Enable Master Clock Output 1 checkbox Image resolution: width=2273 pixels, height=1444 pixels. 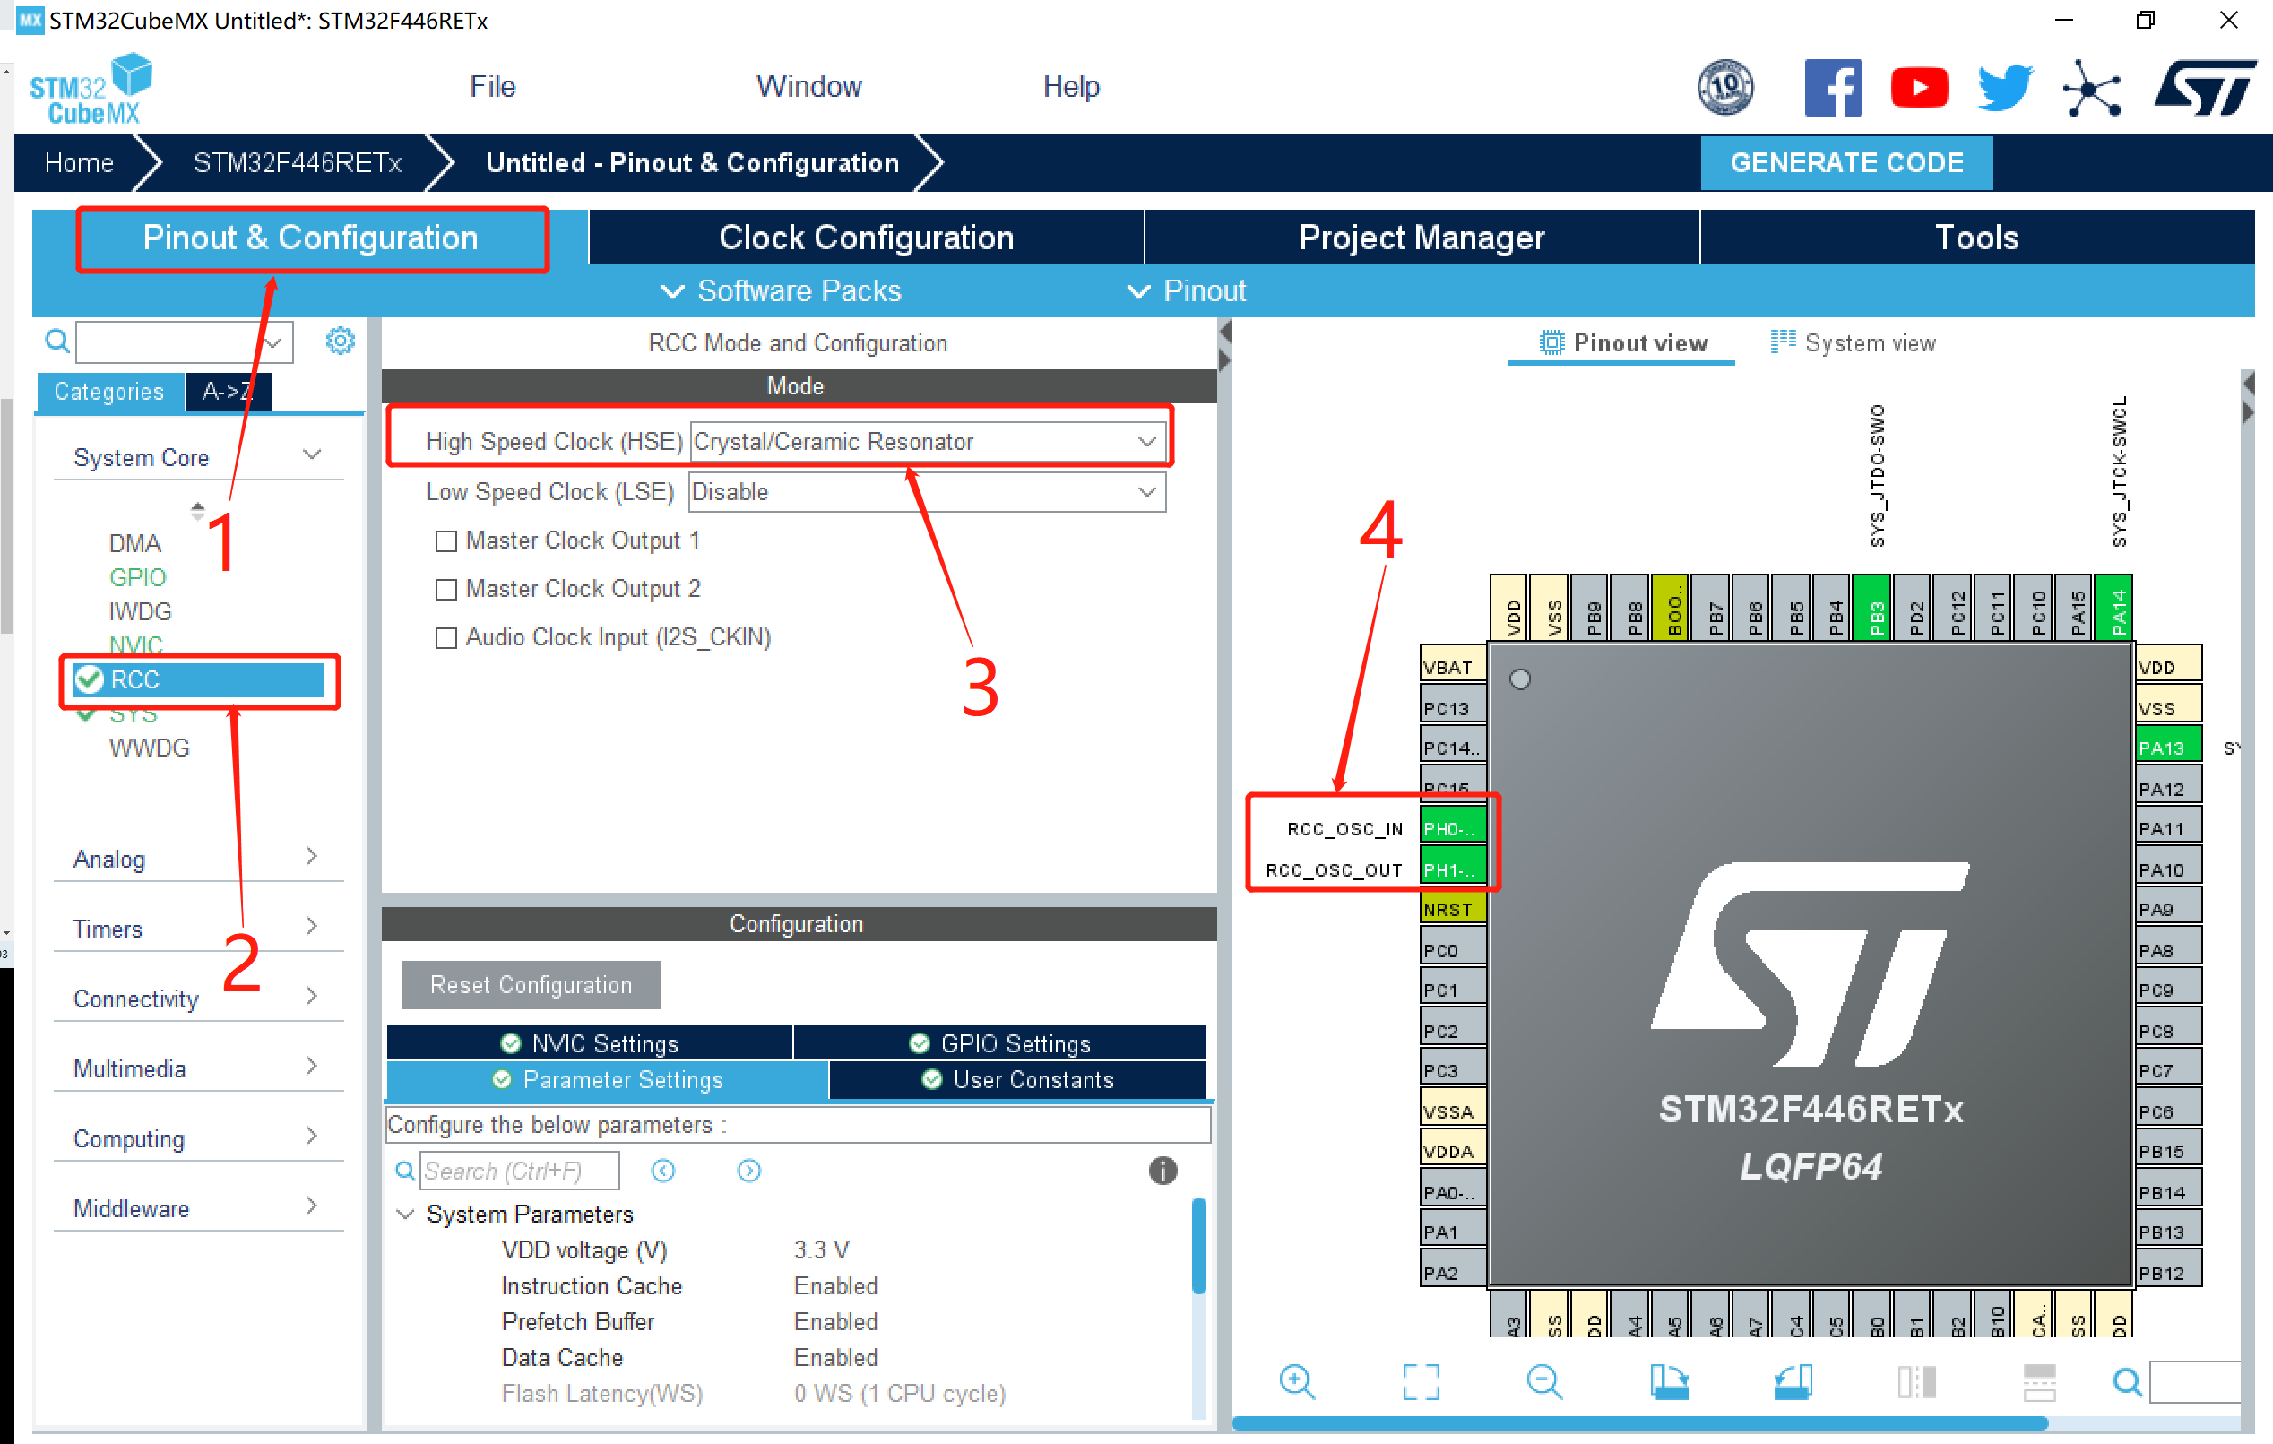point(445,540)
